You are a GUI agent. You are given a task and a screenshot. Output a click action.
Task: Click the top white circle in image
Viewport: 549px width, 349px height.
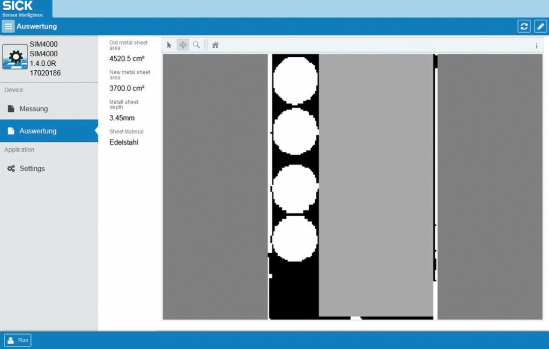click(295, 79)
